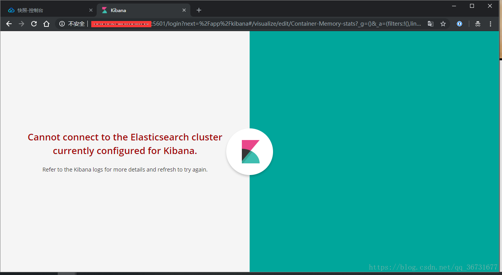This screenshot has height=275, width=502.
Task: Open a new browser tab
Action: pyautogui.click(x=199, y=10)
